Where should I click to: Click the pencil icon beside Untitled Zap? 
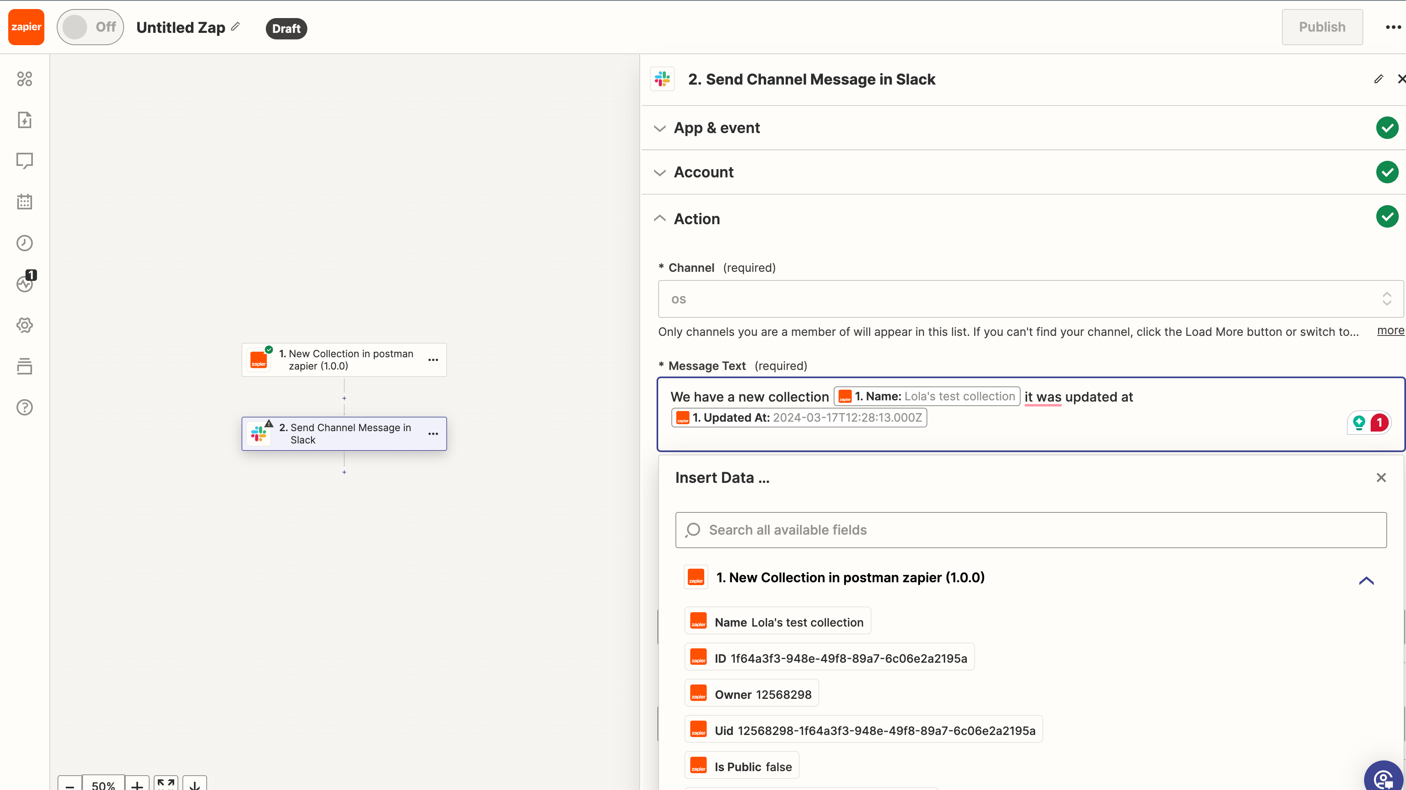click(x=236, y=26)
